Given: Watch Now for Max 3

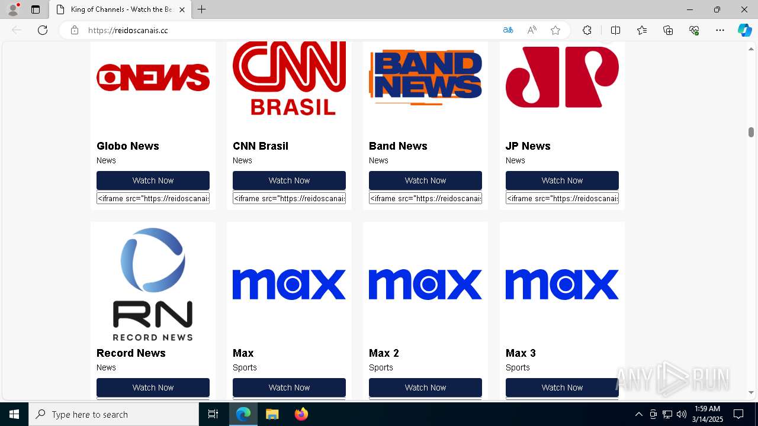Looking at the screenshot, I should (562, 388).
